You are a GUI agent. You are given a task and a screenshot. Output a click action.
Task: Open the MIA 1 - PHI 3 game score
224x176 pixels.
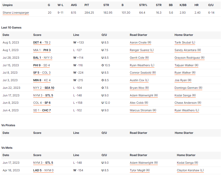(42, 50)
